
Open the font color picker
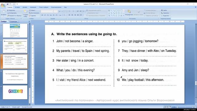[65, 15]
